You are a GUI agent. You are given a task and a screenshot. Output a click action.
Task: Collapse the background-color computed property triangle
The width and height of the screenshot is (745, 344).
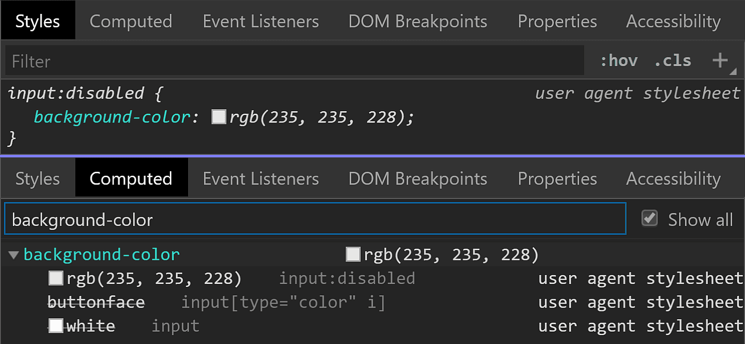(x=14, y=255)
